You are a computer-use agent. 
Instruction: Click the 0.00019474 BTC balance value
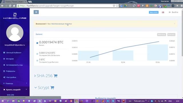(51, 42)
